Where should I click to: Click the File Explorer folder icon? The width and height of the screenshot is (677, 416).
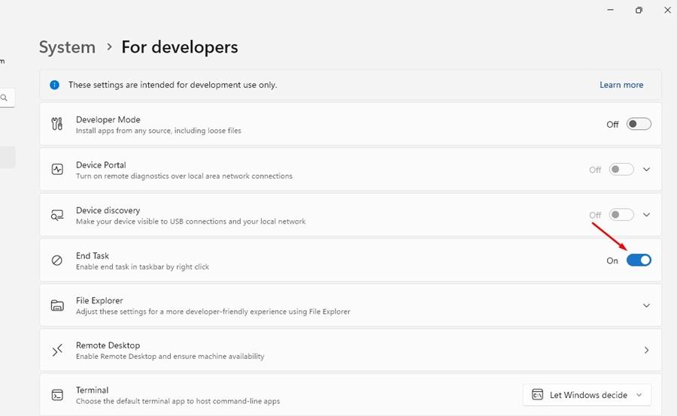[x=57, y=305]
